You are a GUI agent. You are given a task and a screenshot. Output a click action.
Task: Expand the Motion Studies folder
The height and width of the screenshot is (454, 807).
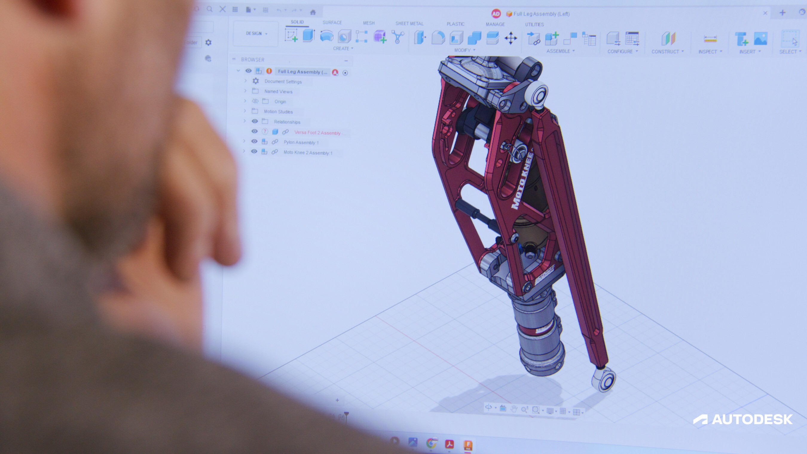coord(245,111)
